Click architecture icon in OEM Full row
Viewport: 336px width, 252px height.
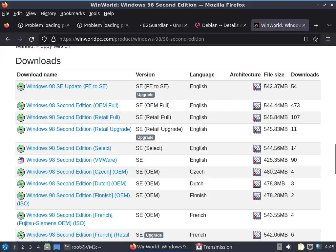pos(257,106)
